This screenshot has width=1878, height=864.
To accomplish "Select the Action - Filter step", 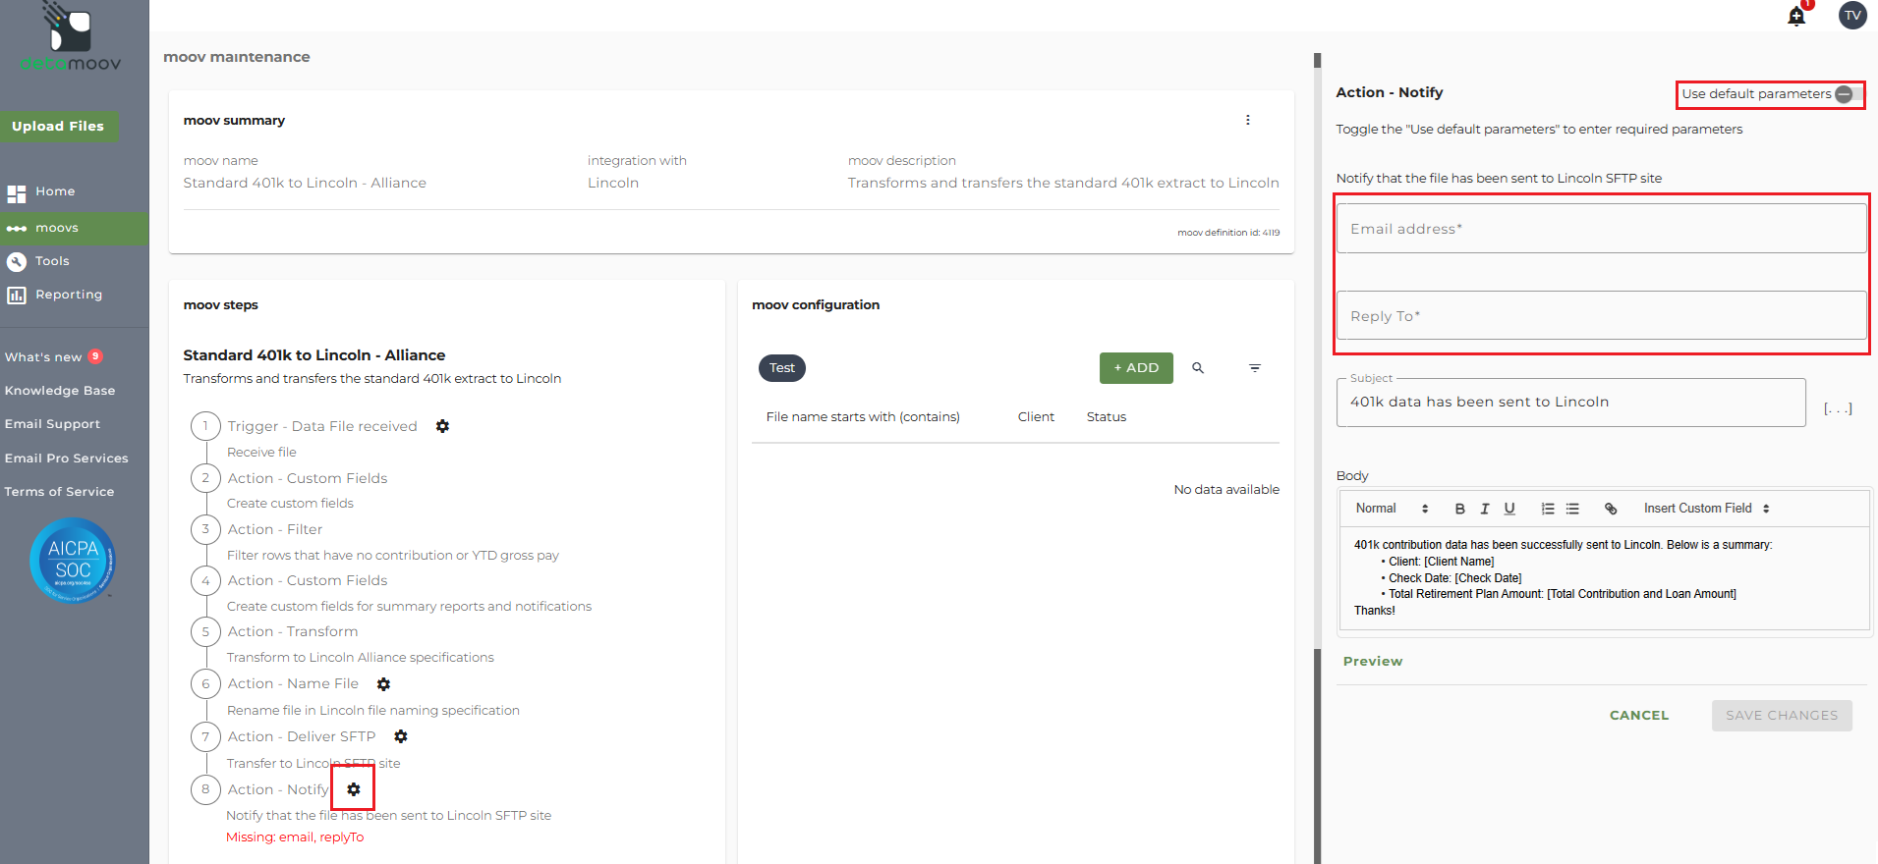I will [x=275, y=529].
